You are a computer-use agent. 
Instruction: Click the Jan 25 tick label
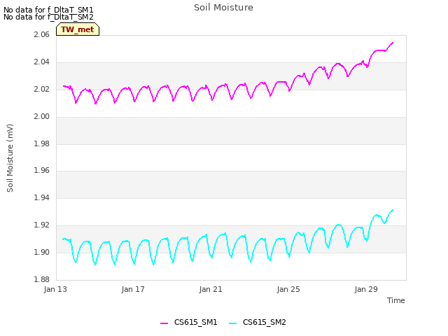[x=288, y=289]
